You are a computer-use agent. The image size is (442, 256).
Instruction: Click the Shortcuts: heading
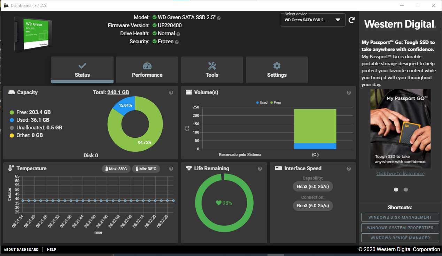point(400,208)
